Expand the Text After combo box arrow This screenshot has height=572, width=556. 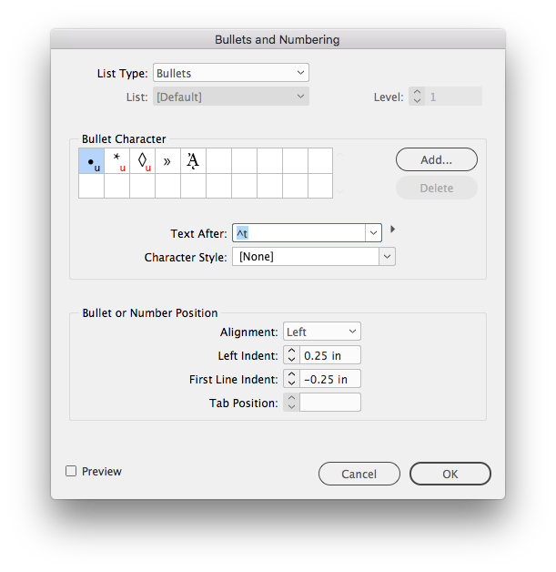point(373,233)
